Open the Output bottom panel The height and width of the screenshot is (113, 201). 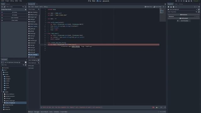(31, 112)
